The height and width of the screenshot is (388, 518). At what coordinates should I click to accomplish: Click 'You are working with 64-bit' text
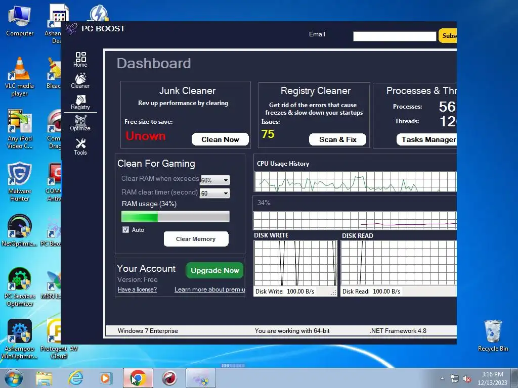coord(292,330)
